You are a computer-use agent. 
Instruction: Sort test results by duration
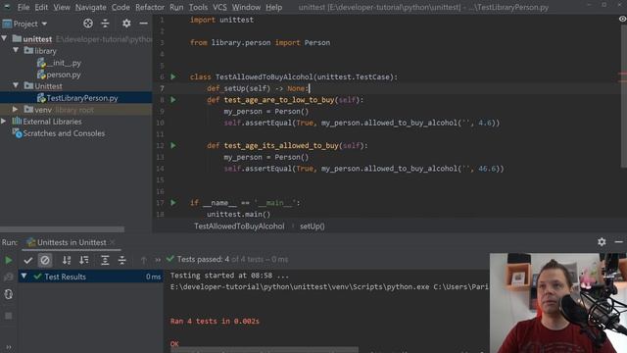click(x=84, y=261)
